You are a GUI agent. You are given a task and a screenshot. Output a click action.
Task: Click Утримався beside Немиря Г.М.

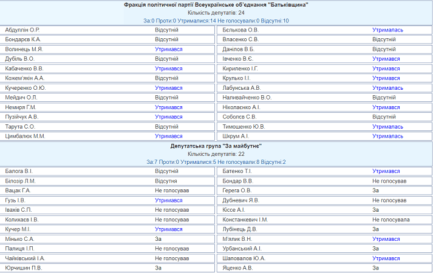click(168, 107)
